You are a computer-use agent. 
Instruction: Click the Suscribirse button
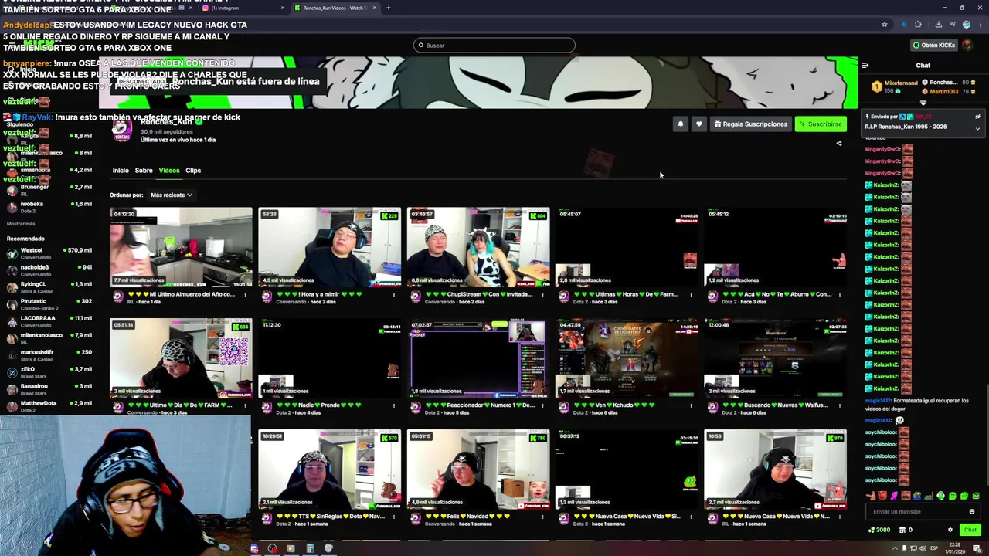pyautogui.click(x=821, y=124)
